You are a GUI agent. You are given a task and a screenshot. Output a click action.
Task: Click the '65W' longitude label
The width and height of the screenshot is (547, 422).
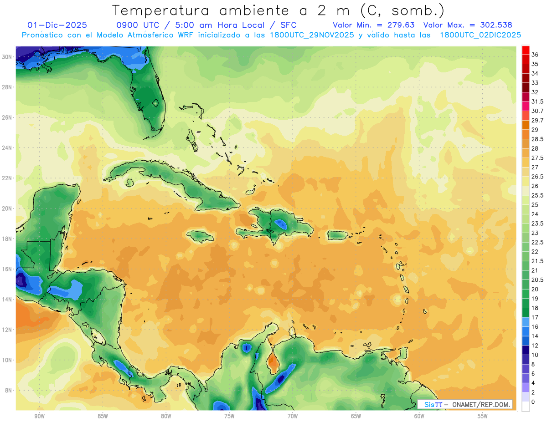(356, 416)
